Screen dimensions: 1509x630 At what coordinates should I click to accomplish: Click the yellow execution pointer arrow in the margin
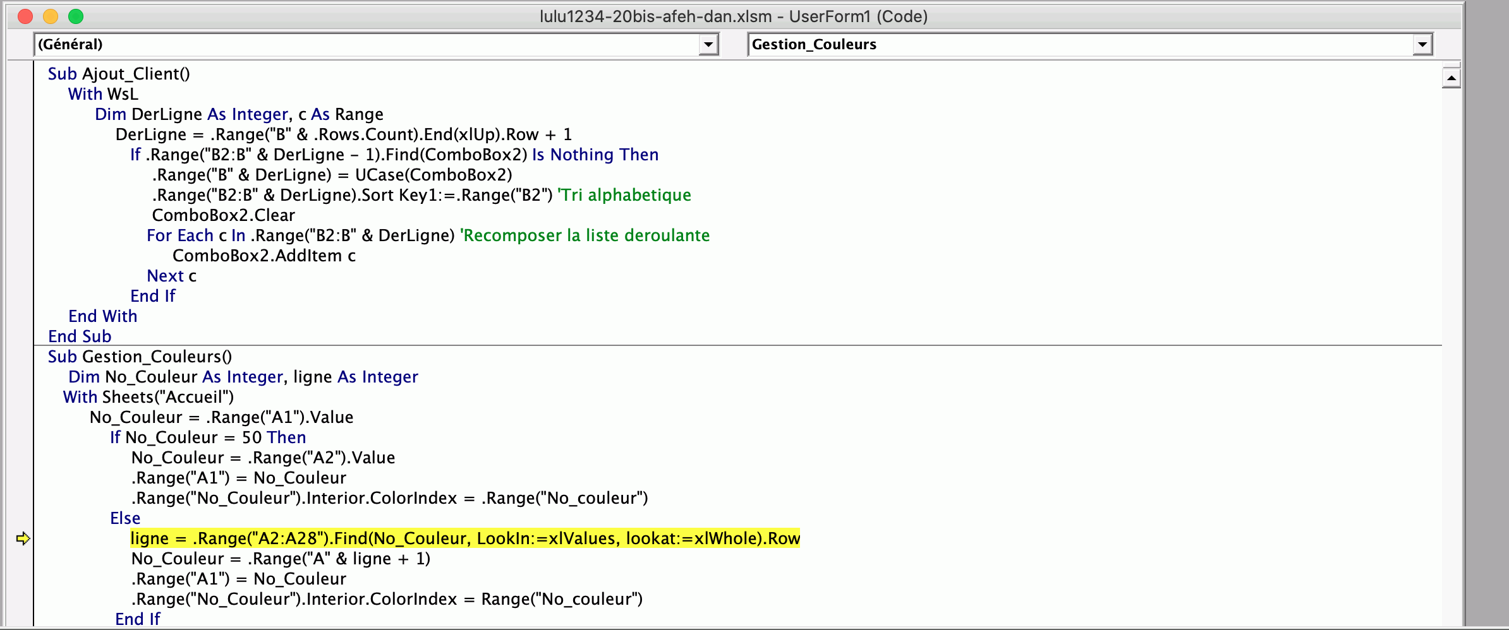pos(23,538)
